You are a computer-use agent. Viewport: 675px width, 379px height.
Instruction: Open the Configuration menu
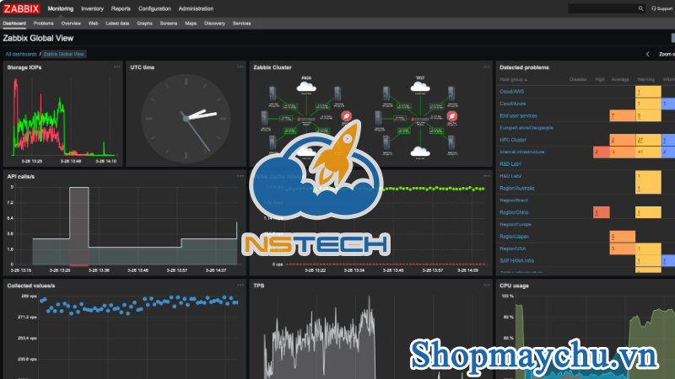click(x=154, y=8)
